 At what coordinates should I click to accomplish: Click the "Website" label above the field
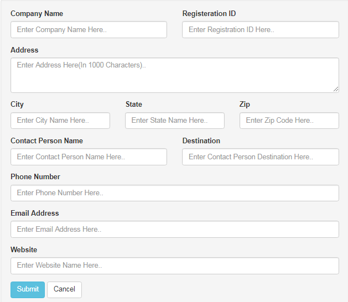[24, 249]
